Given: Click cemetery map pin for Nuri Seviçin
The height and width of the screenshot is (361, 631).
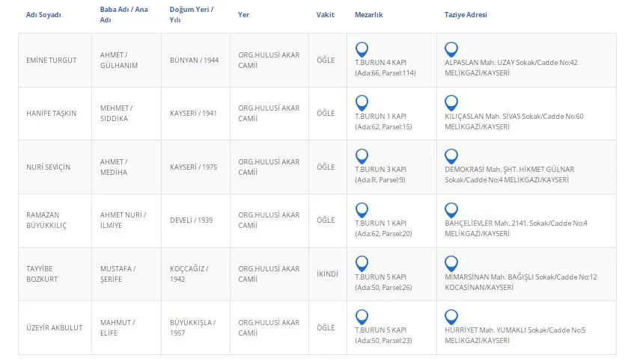Looking at the screenshot, I should (x=362, y=156).
